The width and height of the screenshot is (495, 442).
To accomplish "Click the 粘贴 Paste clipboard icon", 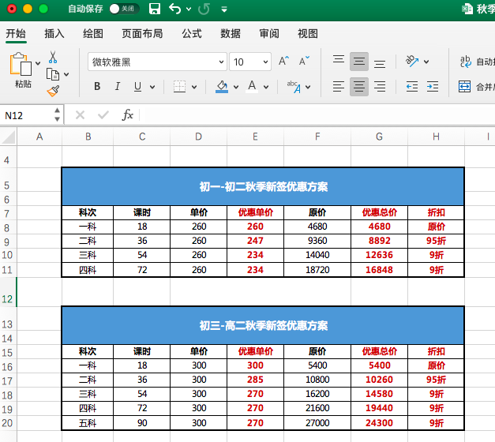I will pos(21,64).
